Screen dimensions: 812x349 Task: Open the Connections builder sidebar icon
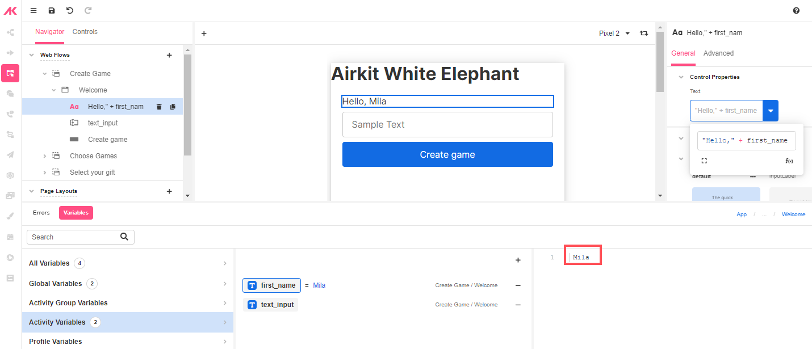[x=10, y=32]
